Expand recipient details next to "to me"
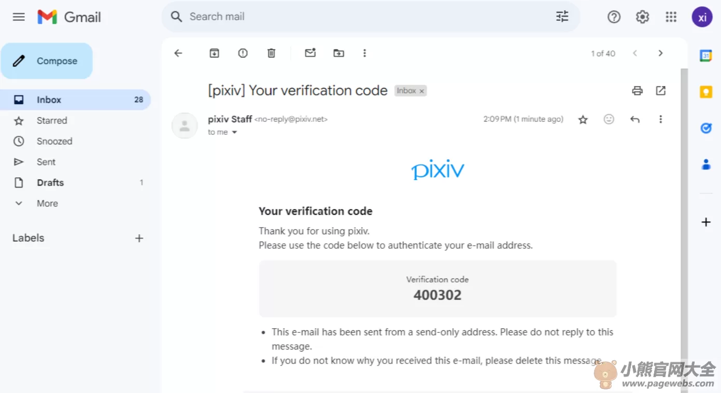The height and width of the screenshot is (393, 721). point(234,132)
